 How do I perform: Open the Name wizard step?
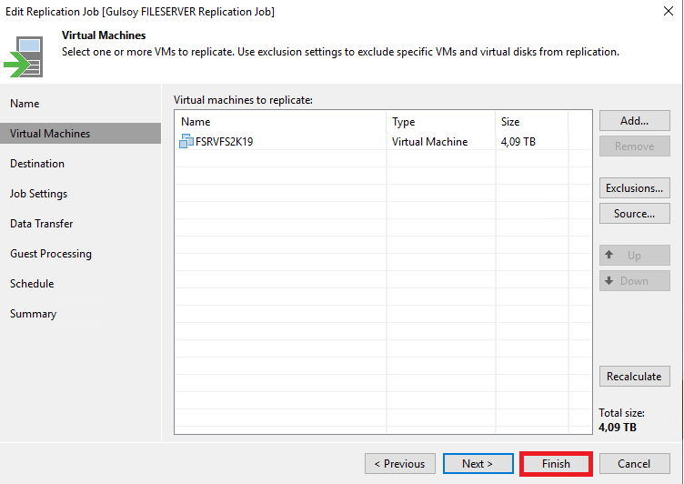point(25,104)
